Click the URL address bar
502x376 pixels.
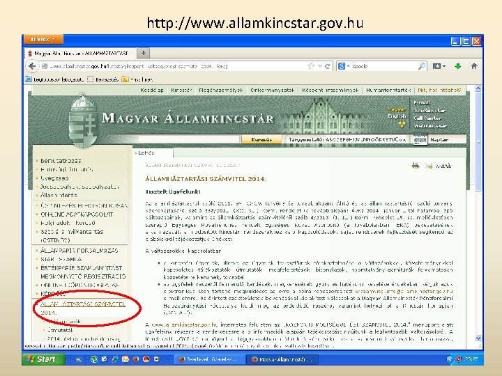click(173, 66)
